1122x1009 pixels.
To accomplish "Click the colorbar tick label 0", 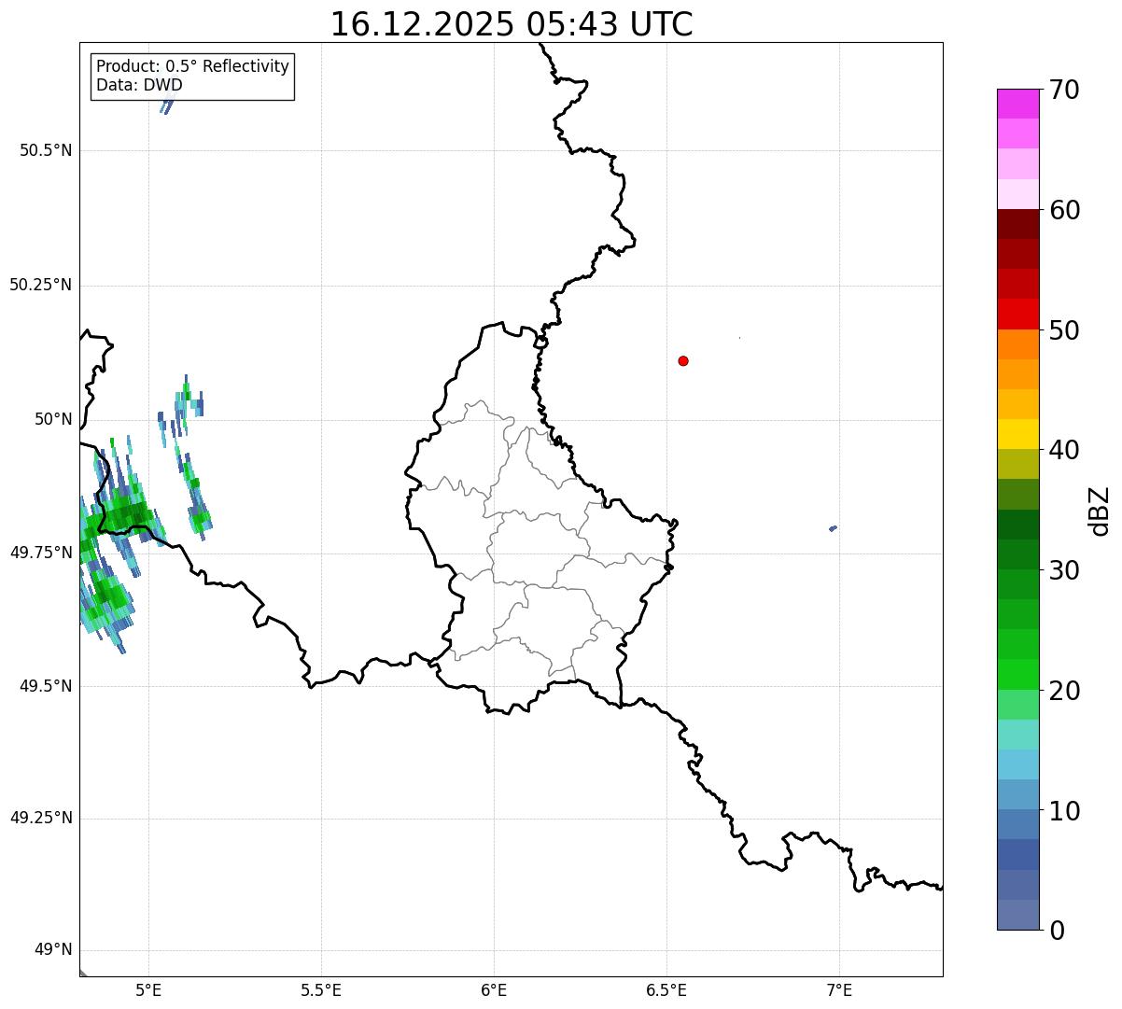I will click(x=1057, y=931).
